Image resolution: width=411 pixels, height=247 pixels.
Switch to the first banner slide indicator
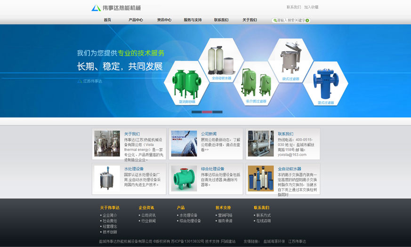click(196, 112)
